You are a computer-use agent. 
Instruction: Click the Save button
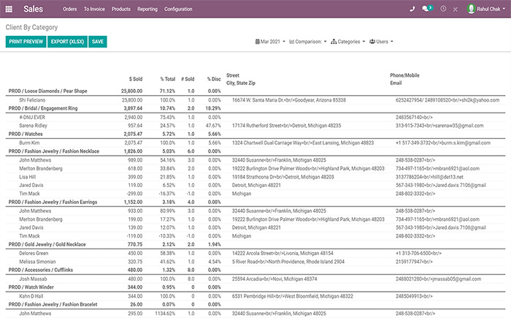(x=98, y=42)
